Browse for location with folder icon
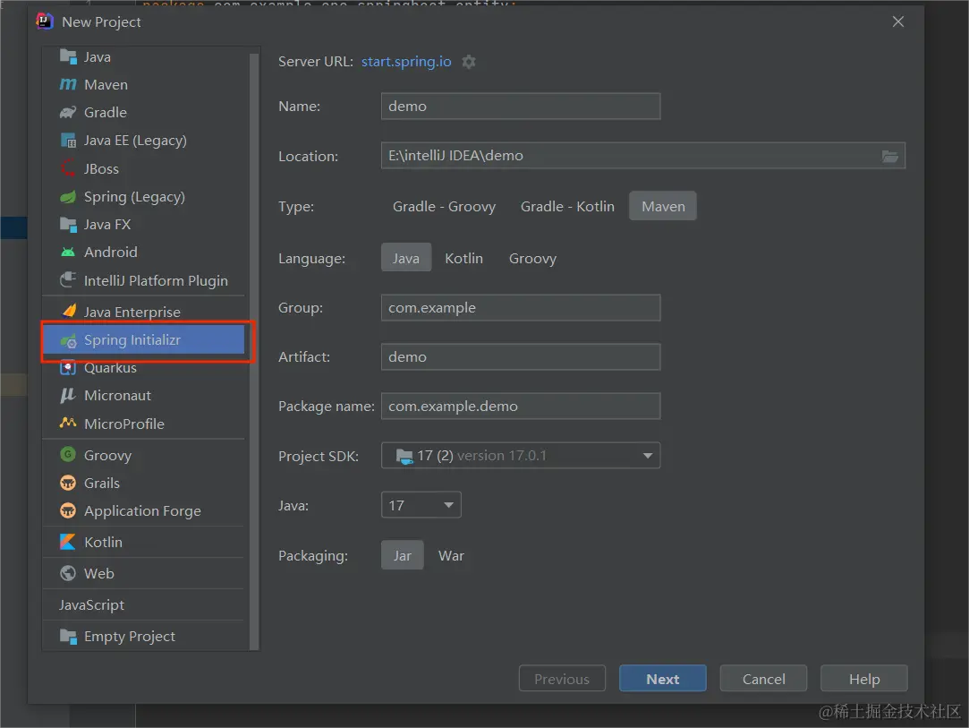 click(890, 156)
